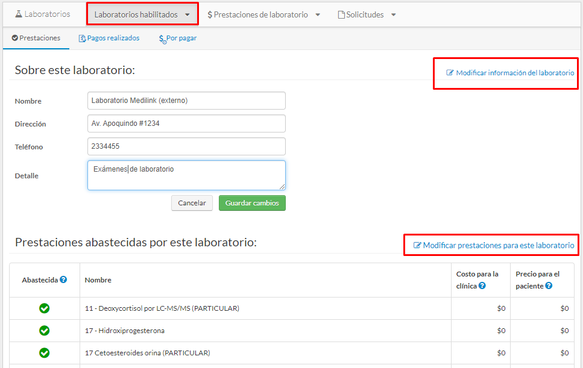Switch to the Pagos realizados tab

point(109,38)
